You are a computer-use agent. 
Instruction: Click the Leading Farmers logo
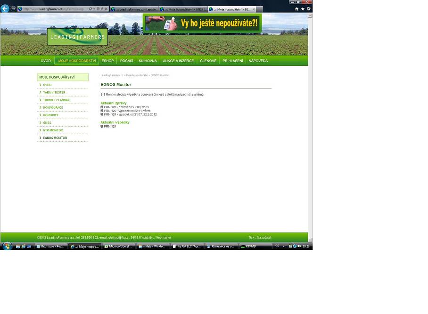77,37
